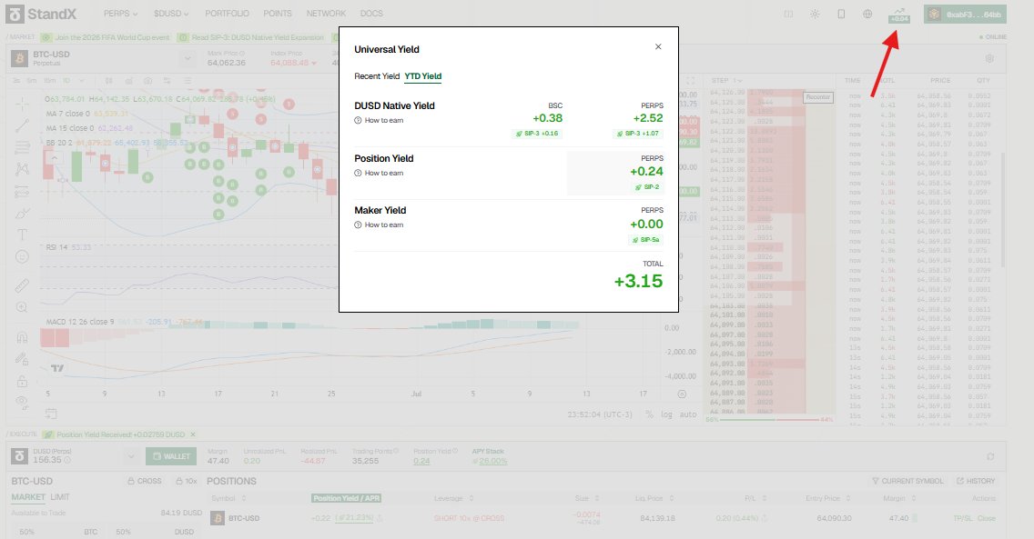Toggle the auto scale on chart

coord(688,414)
